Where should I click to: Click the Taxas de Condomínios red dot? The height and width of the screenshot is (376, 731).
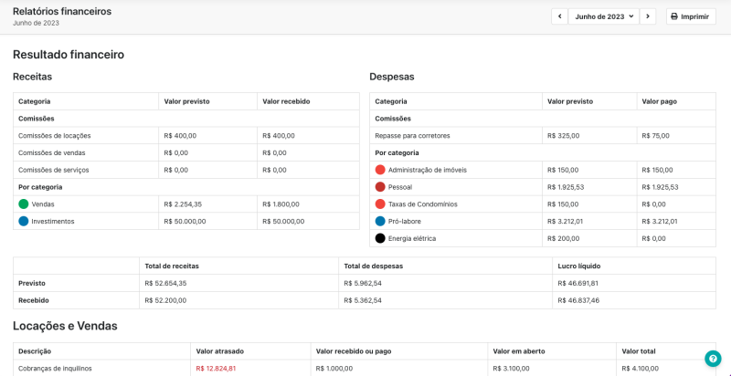[x=380, y=204]
